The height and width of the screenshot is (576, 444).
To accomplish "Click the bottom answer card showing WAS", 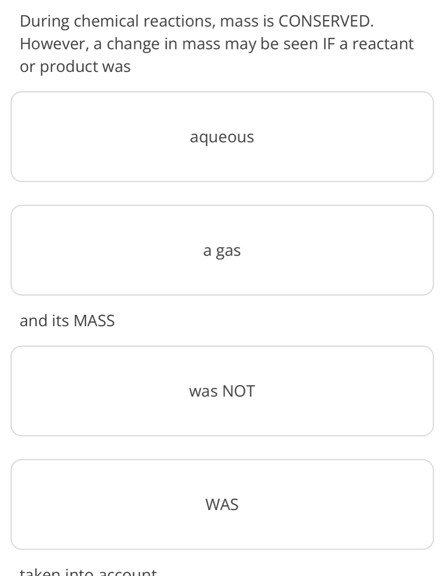I will click(222, 504).
